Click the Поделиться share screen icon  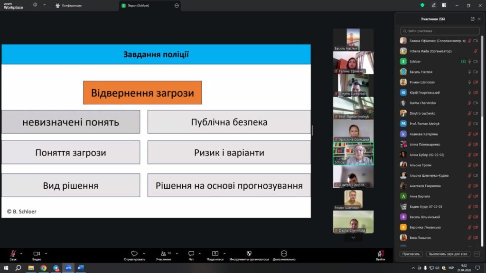coord(215,254)
